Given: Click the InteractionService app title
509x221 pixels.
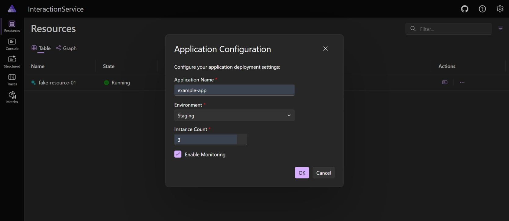Looking at the screenshot, I should coord(56,9).
